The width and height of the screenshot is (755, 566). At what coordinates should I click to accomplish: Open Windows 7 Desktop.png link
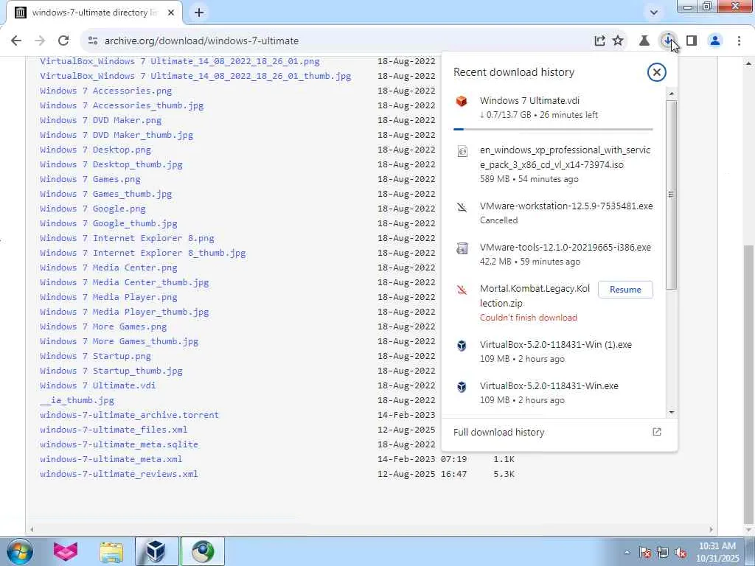[95, 150]
